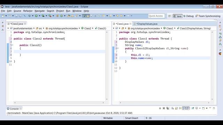
Task: Close the Class1.java tab
Action: coord(130,24)
